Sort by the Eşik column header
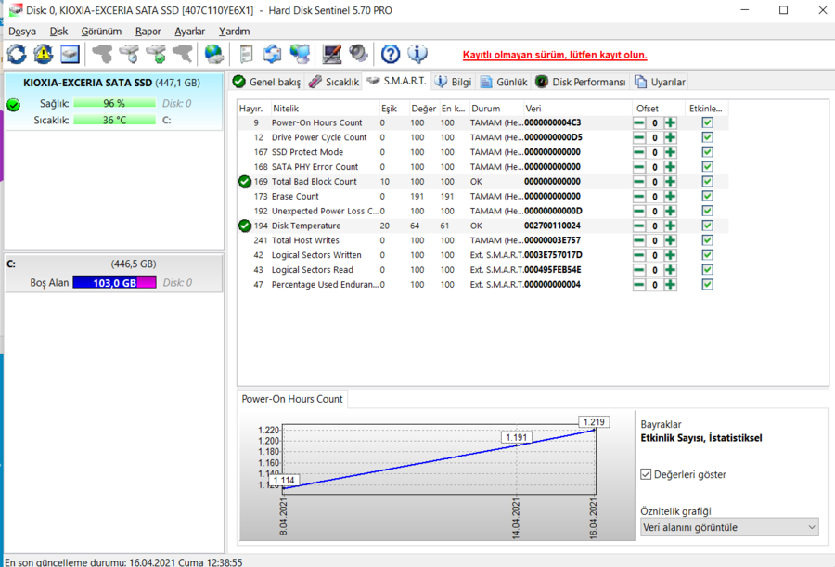 pos(394,109)
